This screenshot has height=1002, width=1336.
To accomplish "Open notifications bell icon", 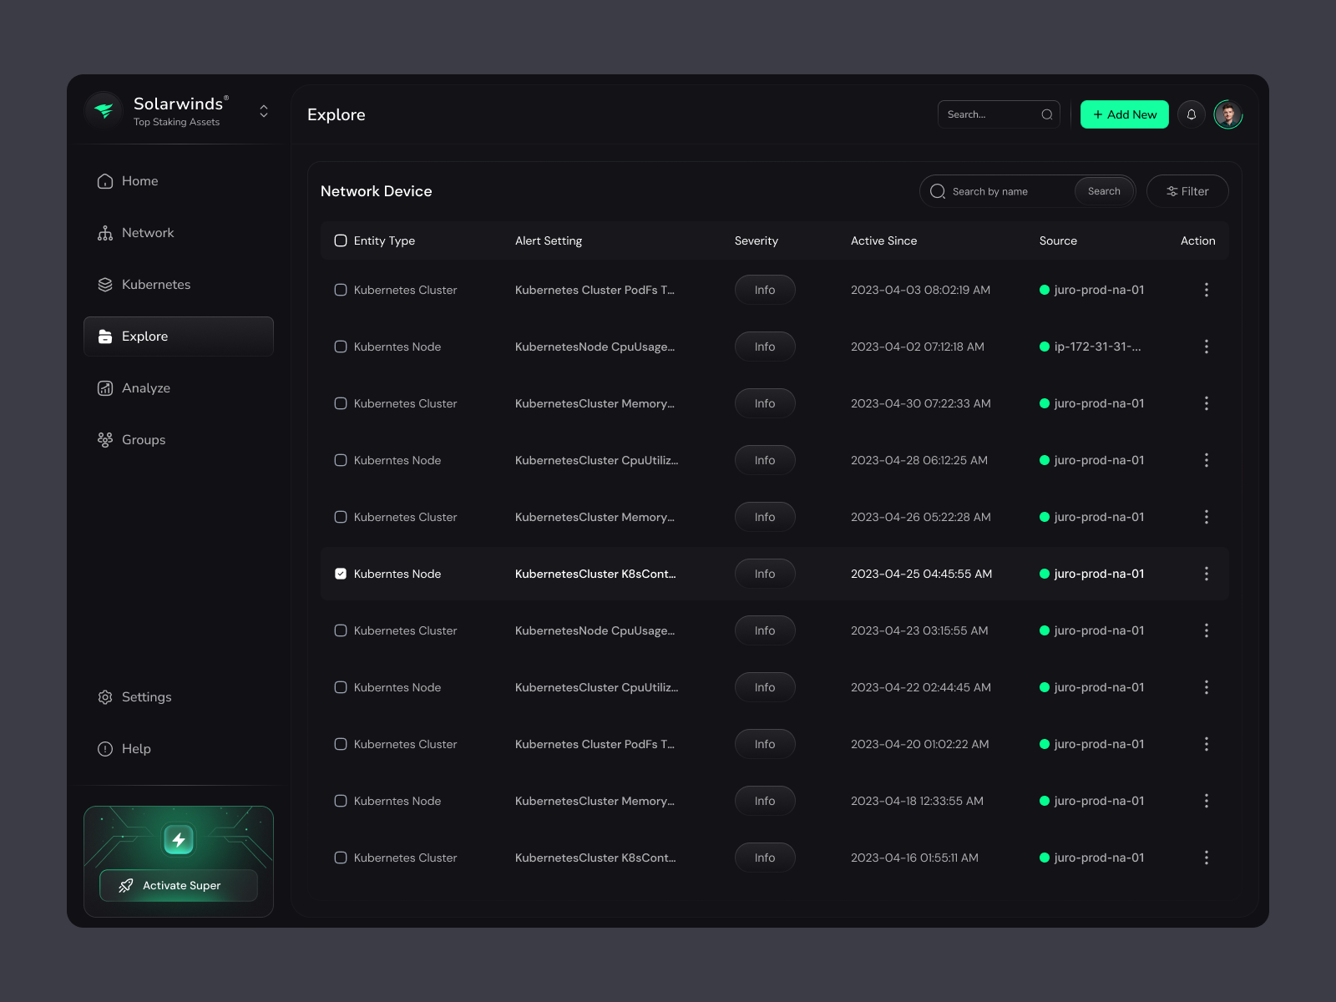I will 1192,114.
